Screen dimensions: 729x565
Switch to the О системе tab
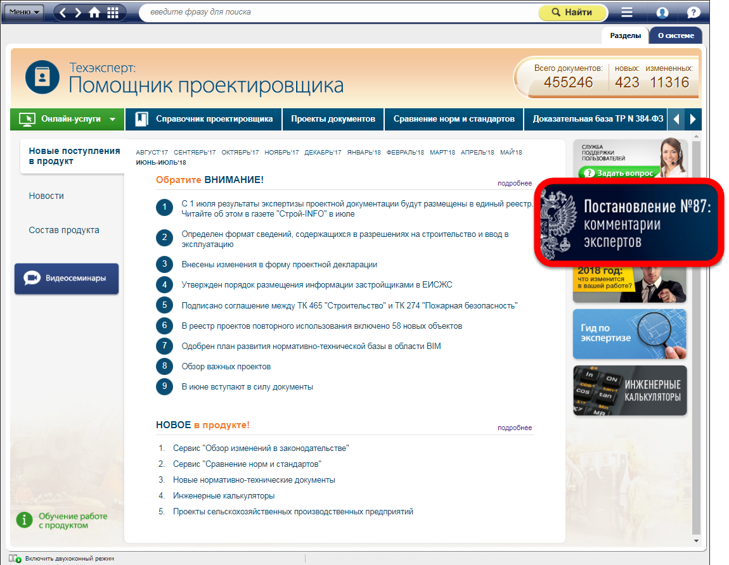pos(676,35)
